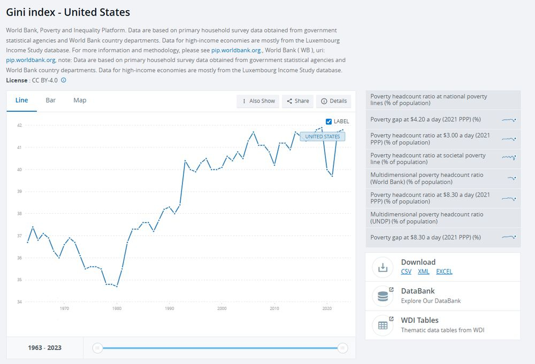Click the right year range slider handle

[x=342, y=348]
